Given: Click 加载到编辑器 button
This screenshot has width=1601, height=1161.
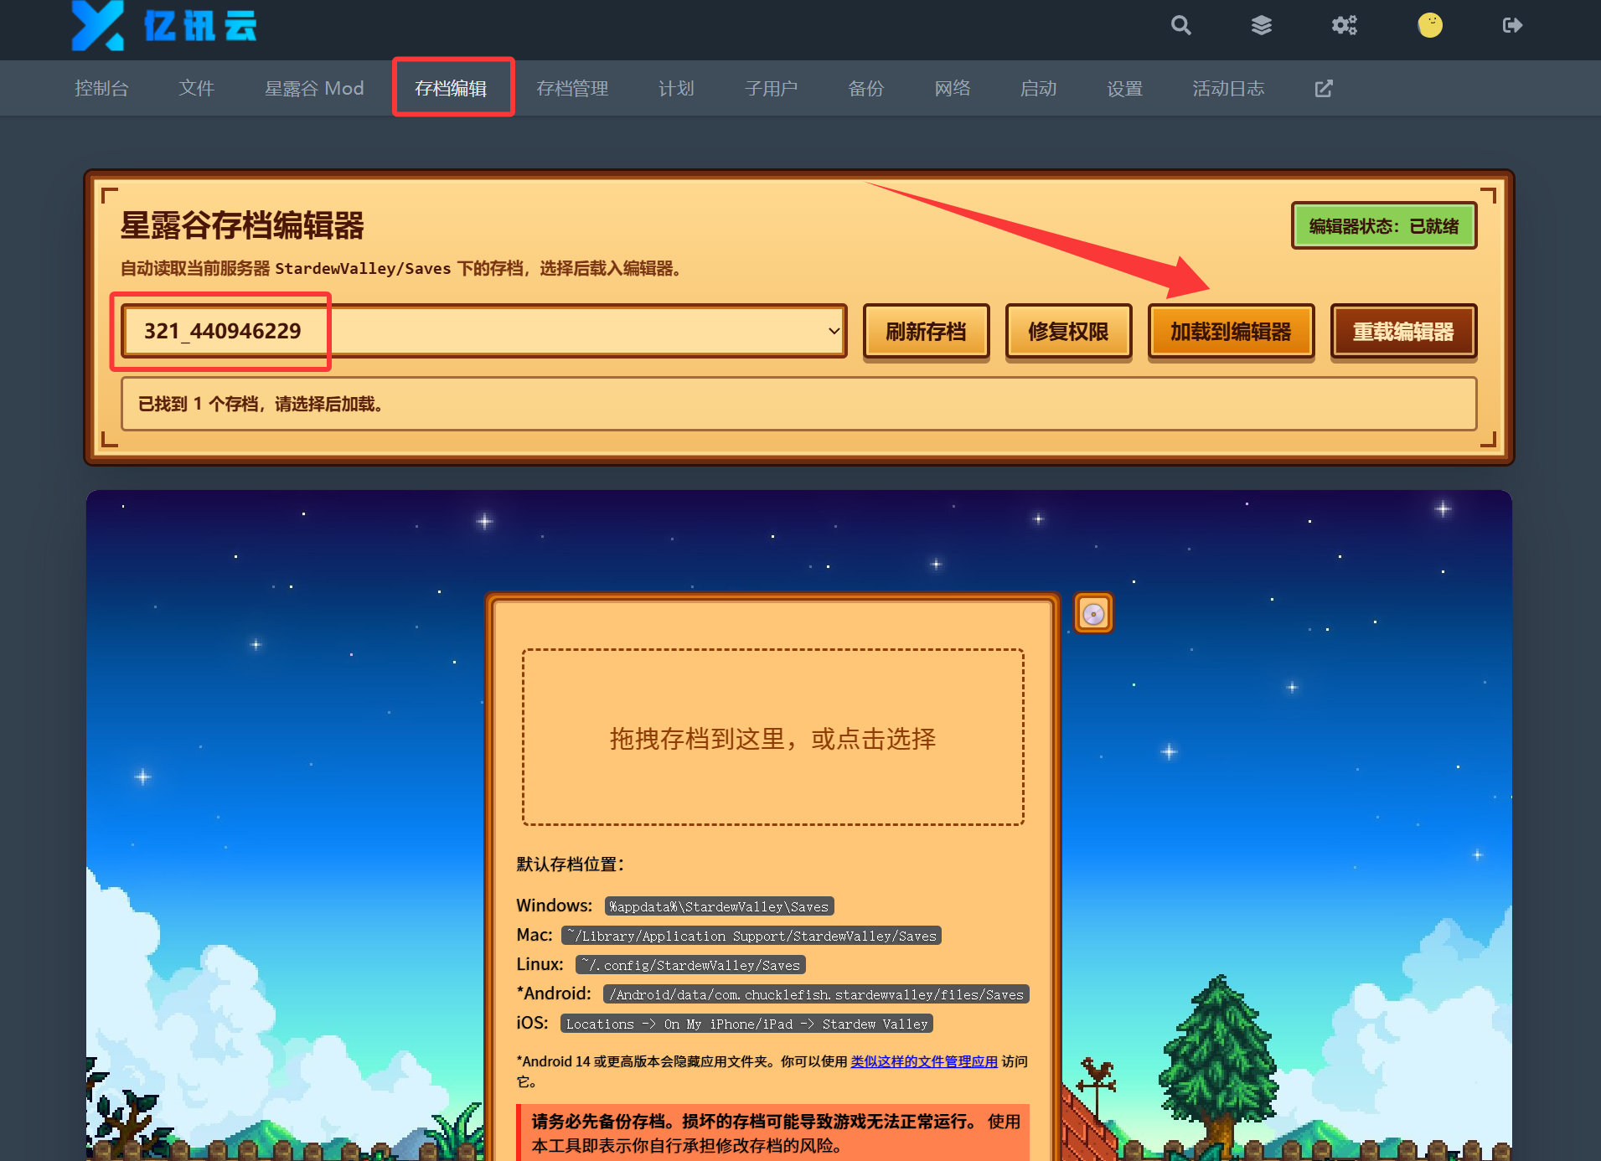Looking at the screenshot, I should coord(1231,332).
